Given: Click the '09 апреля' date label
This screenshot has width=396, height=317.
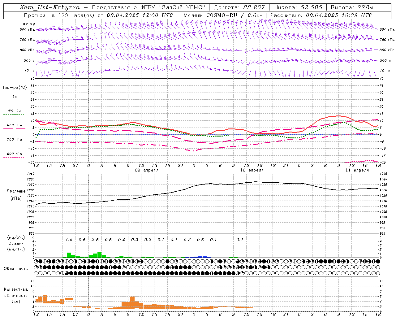Looking at the screenshot, I should [x=147, y=170].
